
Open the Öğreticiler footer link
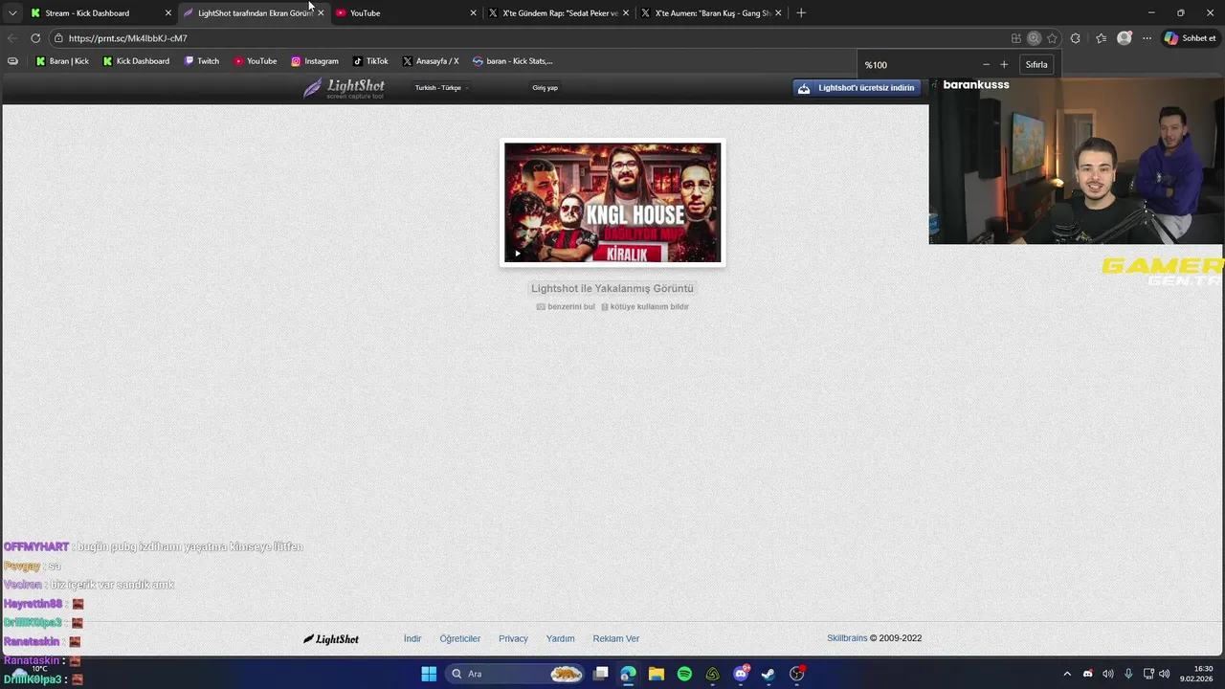click(460, 638)
